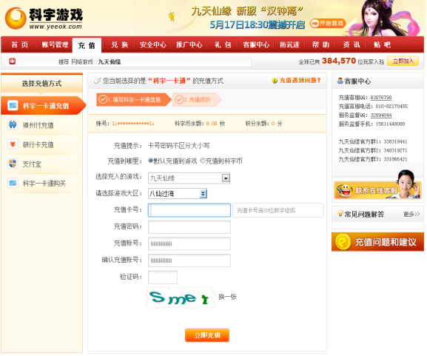Screen dimensions: 427x356
Task: Click the 支付宝 icon
Action: coord(13,164)
